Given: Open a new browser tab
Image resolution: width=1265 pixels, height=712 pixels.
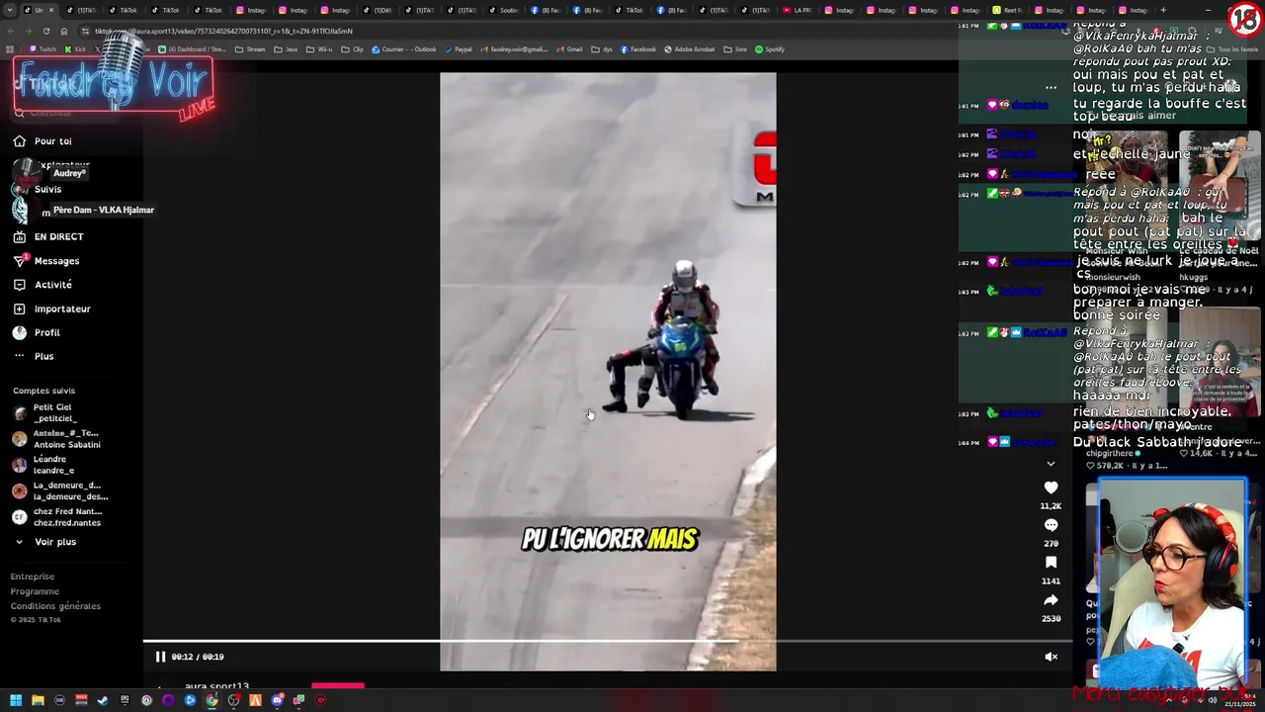Looking at the screenshot, I should click(x=1163, y=10).
